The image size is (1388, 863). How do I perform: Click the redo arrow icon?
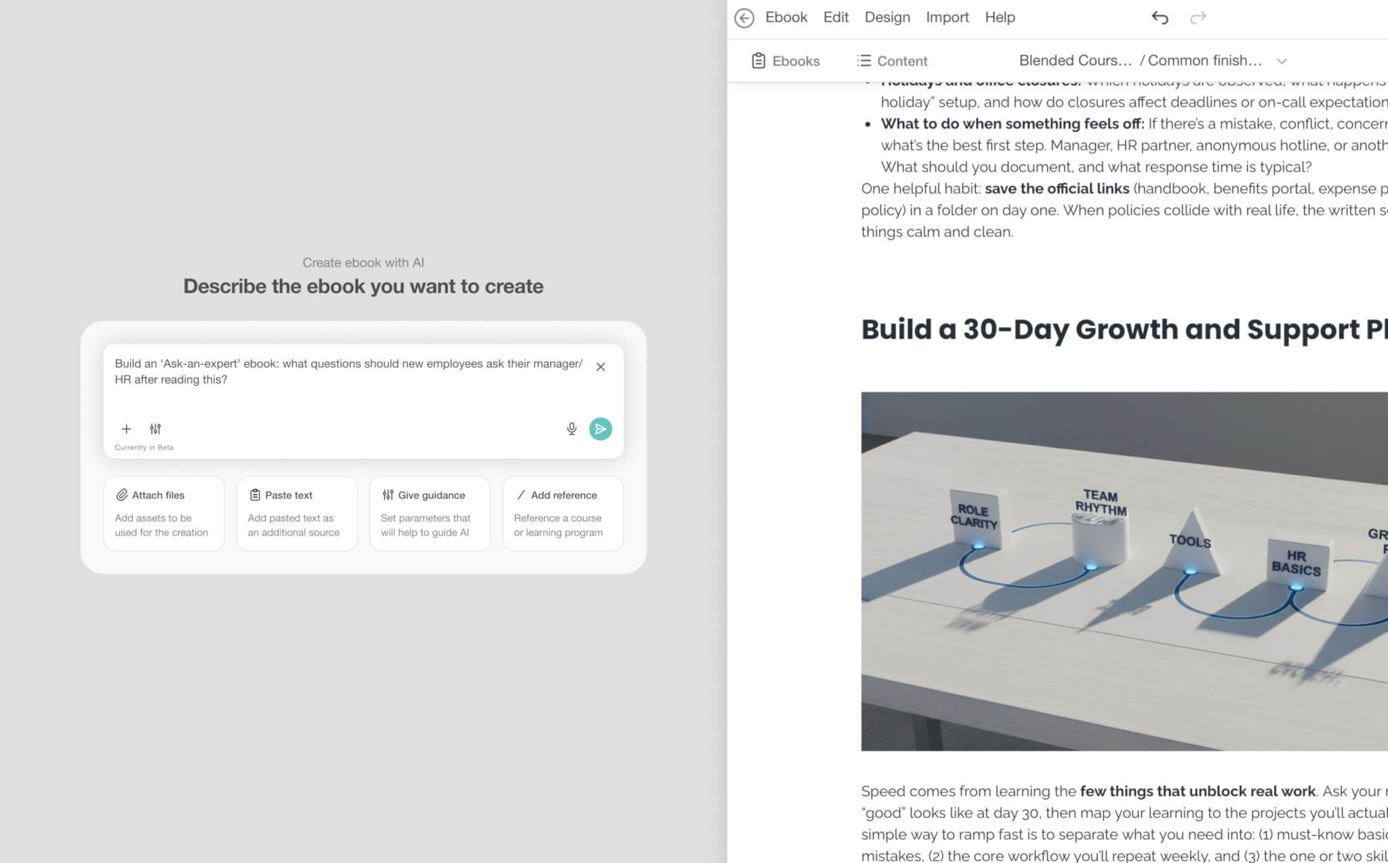[x=1198, y=18]
